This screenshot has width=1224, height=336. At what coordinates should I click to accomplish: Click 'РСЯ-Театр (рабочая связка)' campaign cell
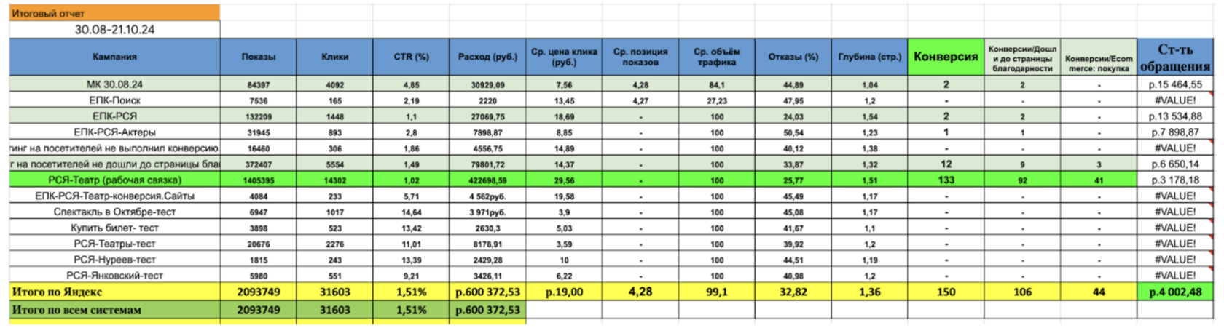click(x=114, y=180)
